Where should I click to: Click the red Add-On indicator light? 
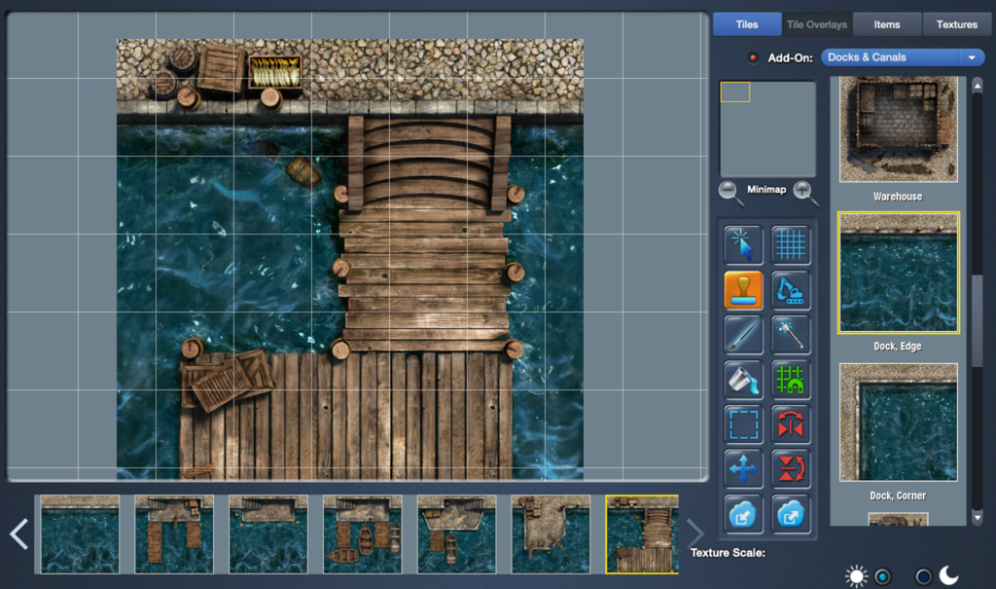pos(751,56)
